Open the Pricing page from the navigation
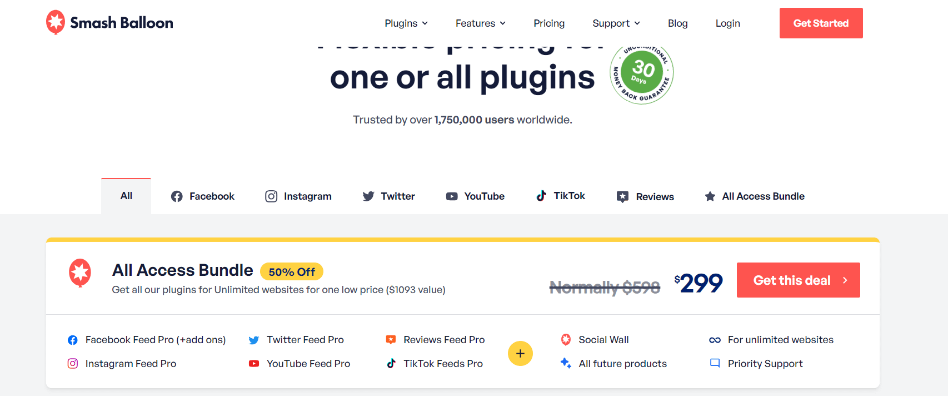This screenshot has height=396, width=948. click(x=549, y=23)
